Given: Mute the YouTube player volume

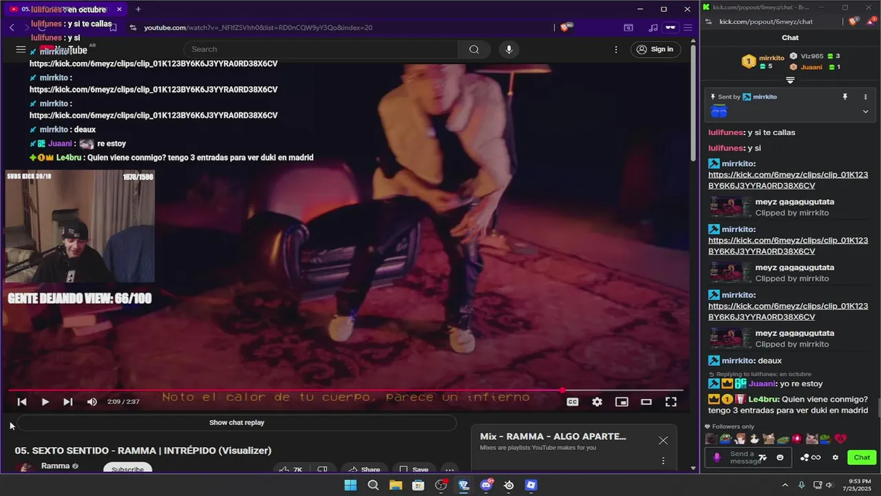Looking at the screenshot, I should pos(92,402).
